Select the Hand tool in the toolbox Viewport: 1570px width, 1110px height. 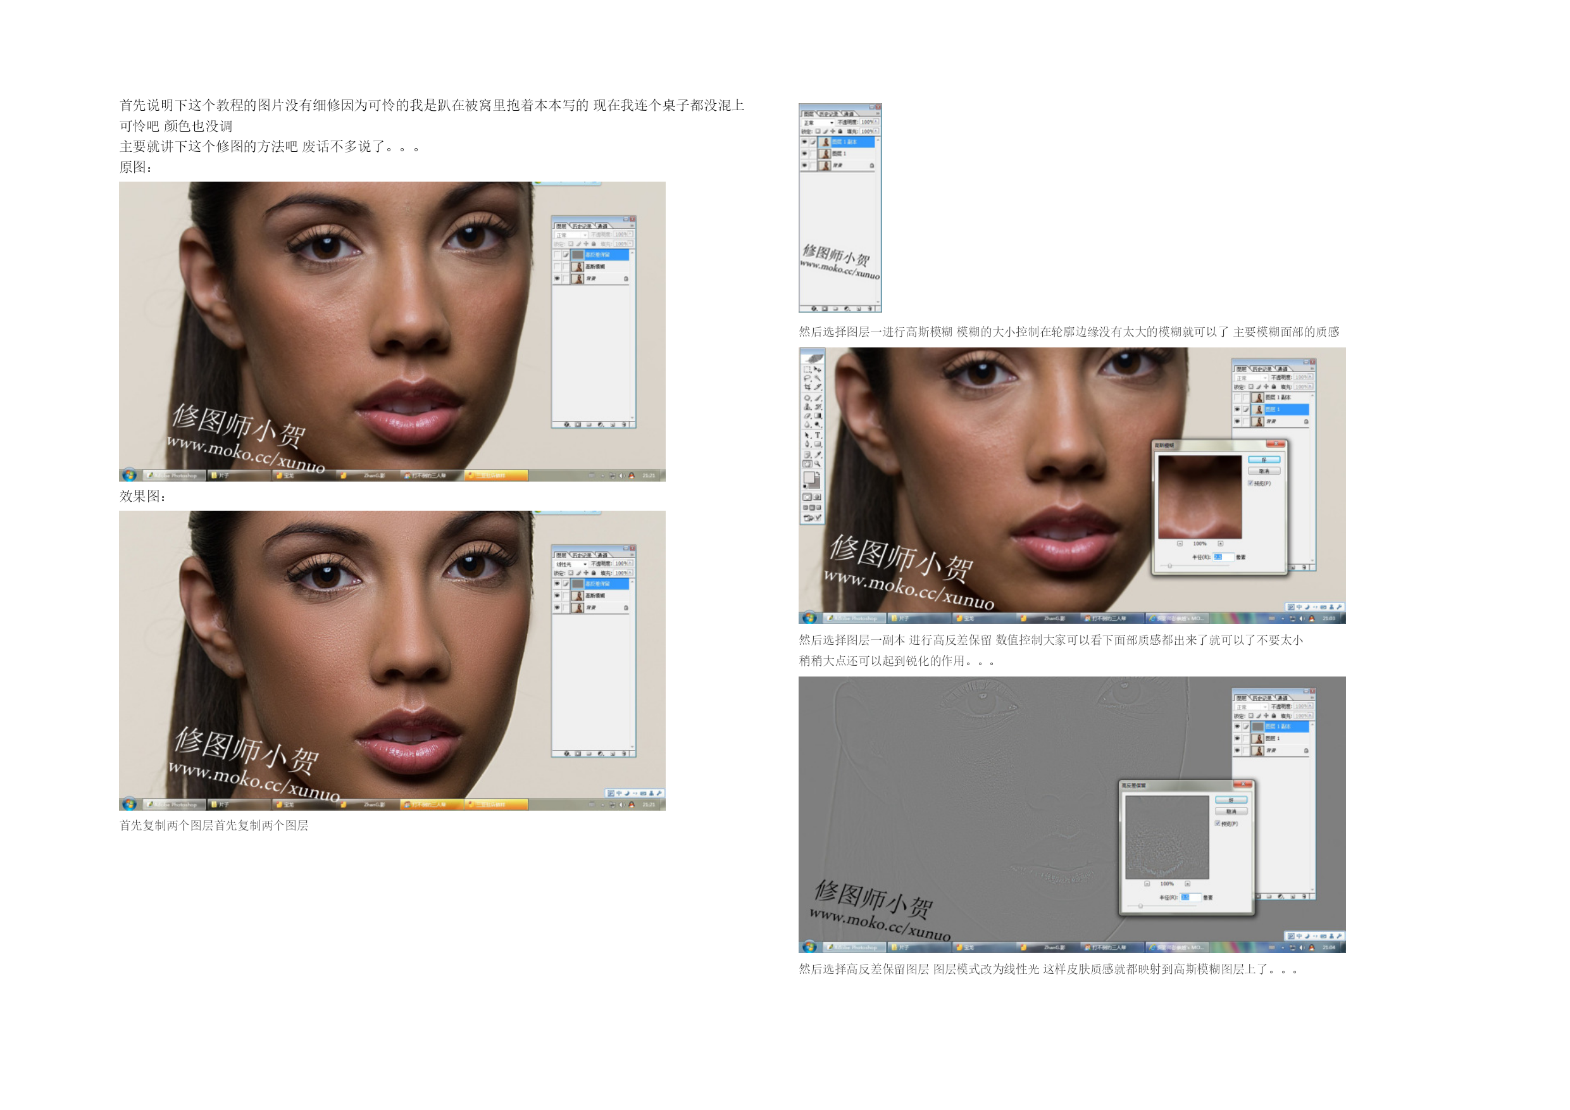tap(807, 465)
